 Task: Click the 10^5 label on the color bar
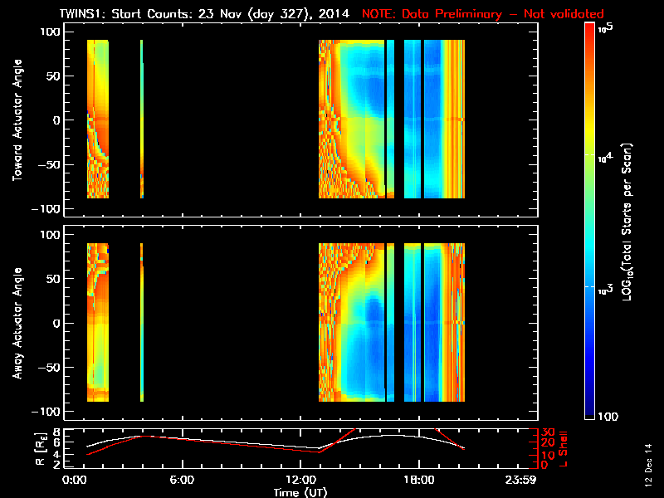tap(606, 28)
